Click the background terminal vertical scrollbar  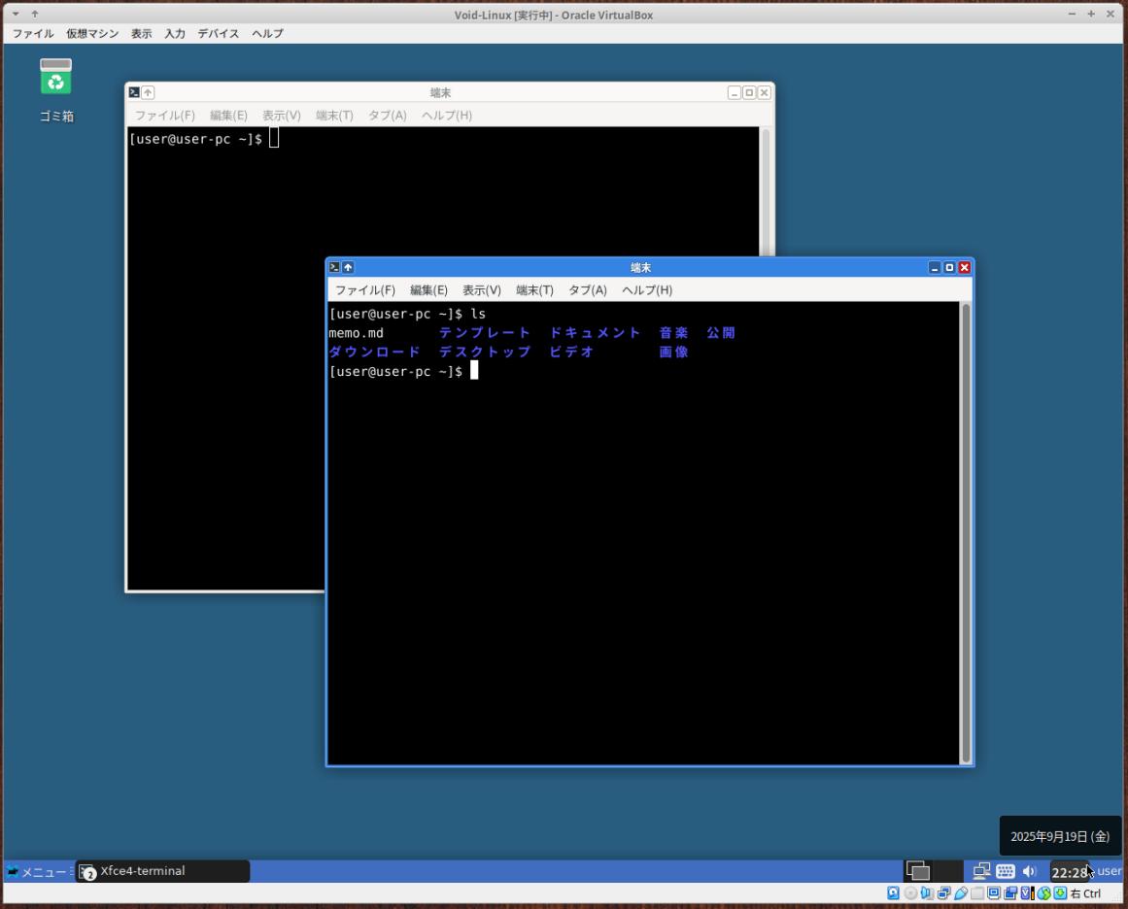point(767,191)
